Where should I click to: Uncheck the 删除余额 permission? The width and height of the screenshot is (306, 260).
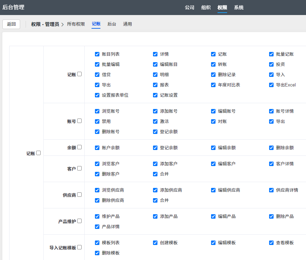click(x=271, y=148)
